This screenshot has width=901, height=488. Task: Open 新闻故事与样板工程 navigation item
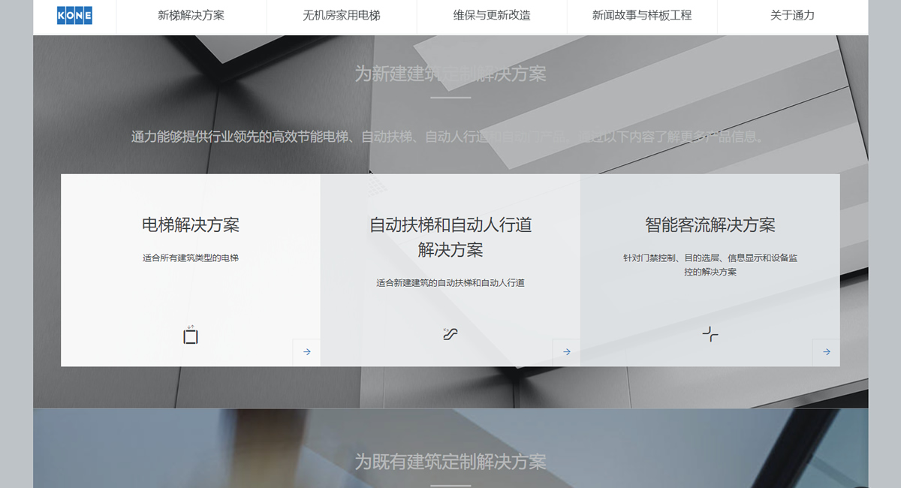point(641,15)
